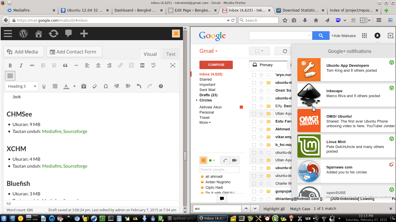The height and width of the screenshot is (222, 396).
Task: Click the Aktivasi Akun red label color square
Action: click(x=241, y=107)
